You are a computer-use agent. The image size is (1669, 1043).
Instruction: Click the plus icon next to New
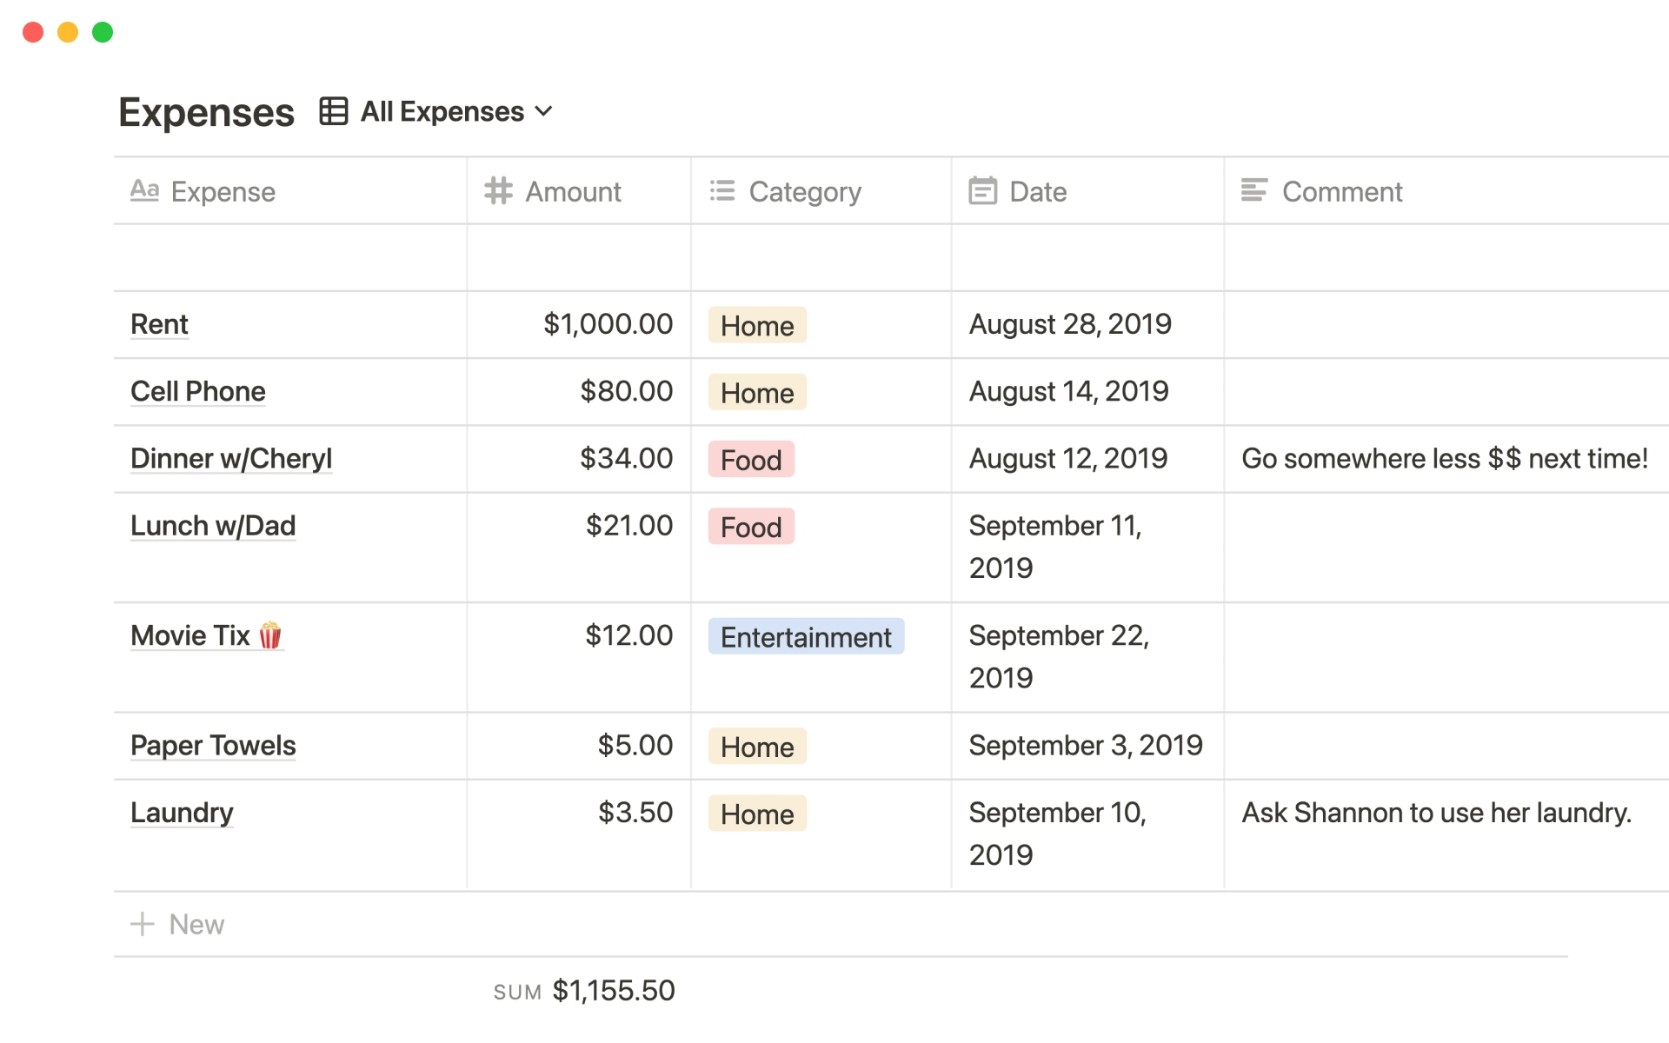point(142,924)
